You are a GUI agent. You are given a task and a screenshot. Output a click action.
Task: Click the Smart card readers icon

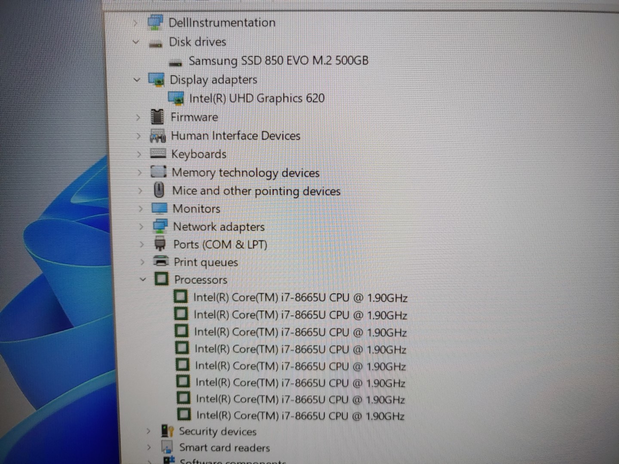(x=167, y=447)
